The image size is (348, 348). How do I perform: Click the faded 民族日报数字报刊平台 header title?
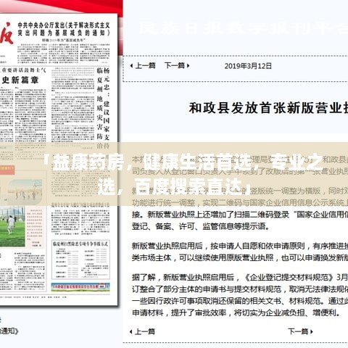[x=243, y=28]
